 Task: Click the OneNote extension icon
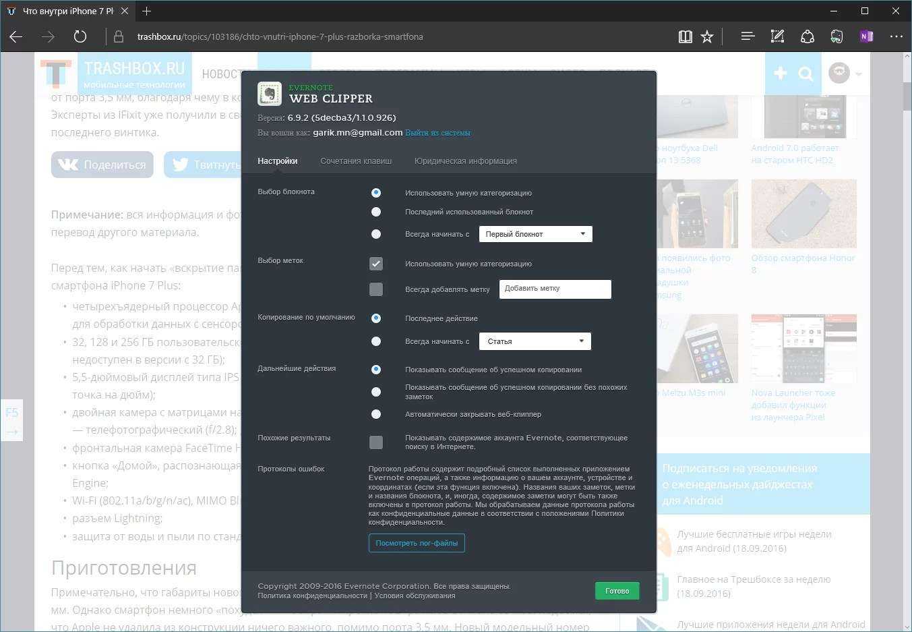click(866, 36)
